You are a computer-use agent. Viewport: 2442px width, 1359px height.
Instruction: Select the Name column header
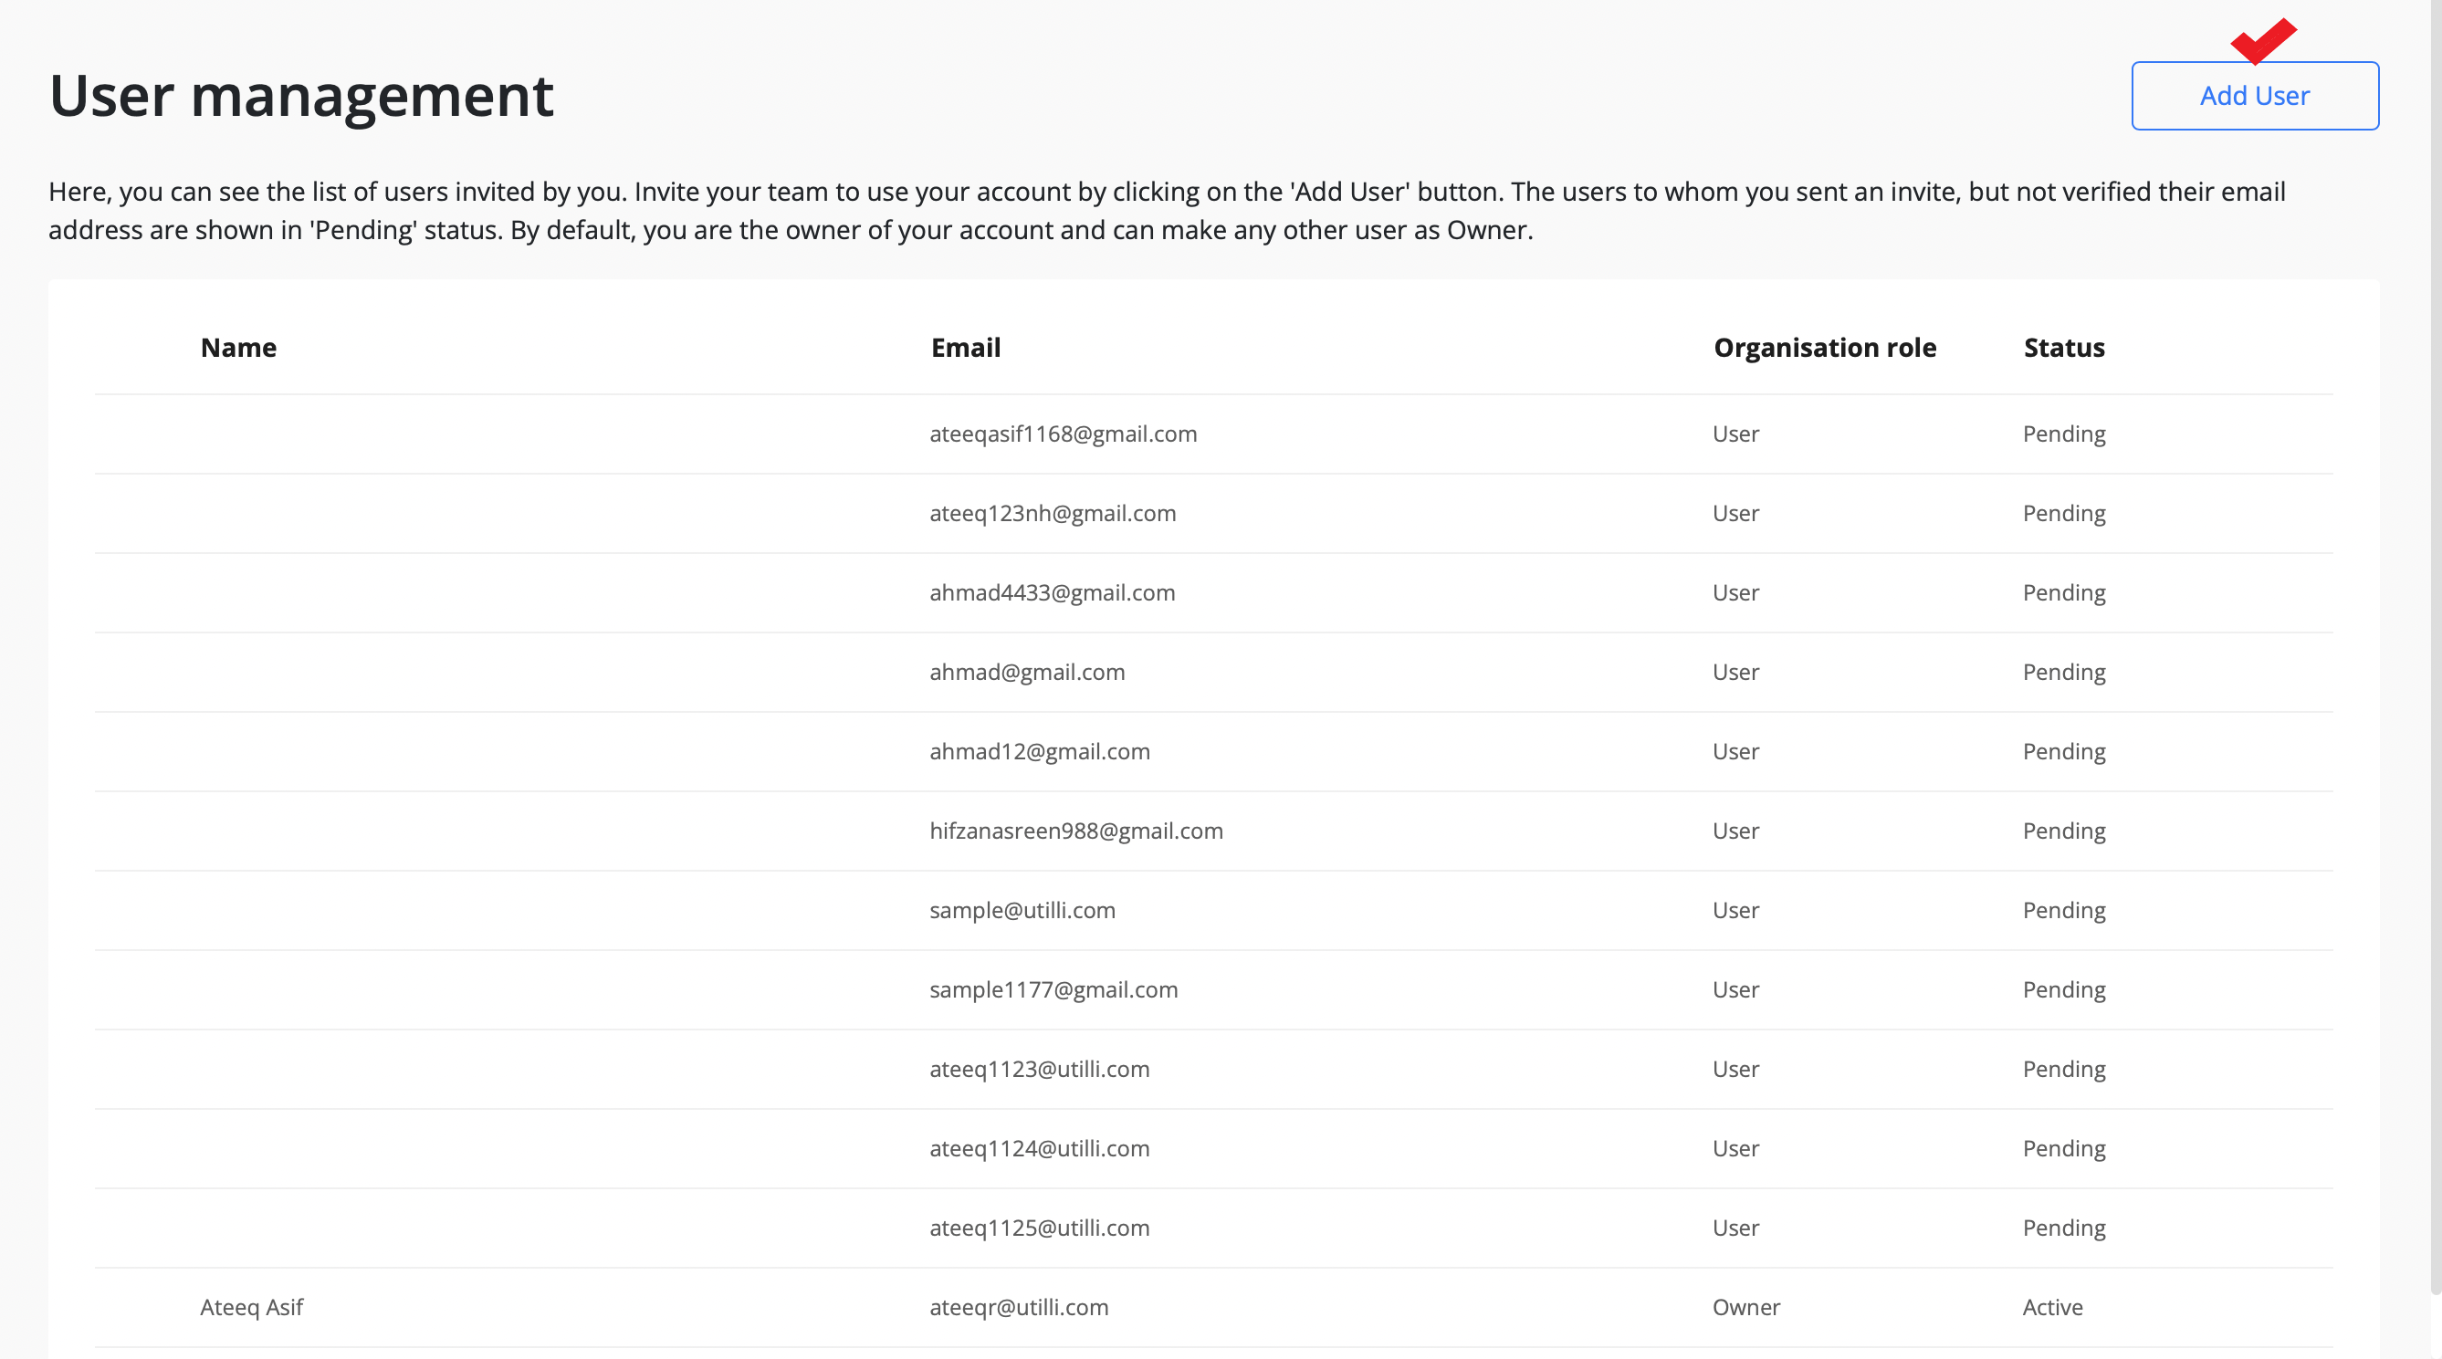coord(238,348)
